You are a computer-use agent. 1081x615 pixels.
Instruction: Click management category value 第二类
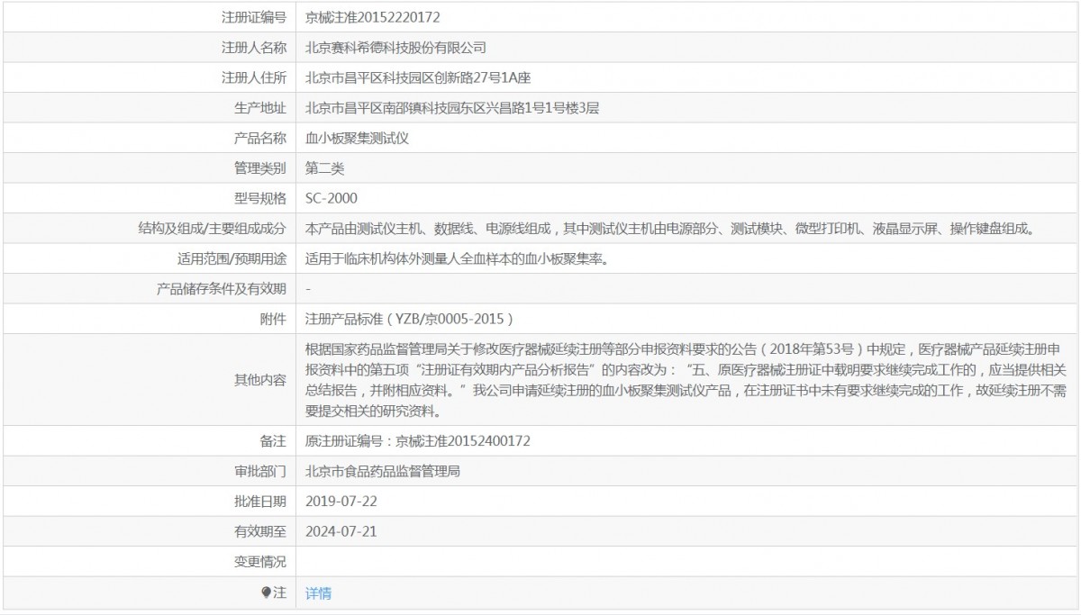[x=324, y=168]
